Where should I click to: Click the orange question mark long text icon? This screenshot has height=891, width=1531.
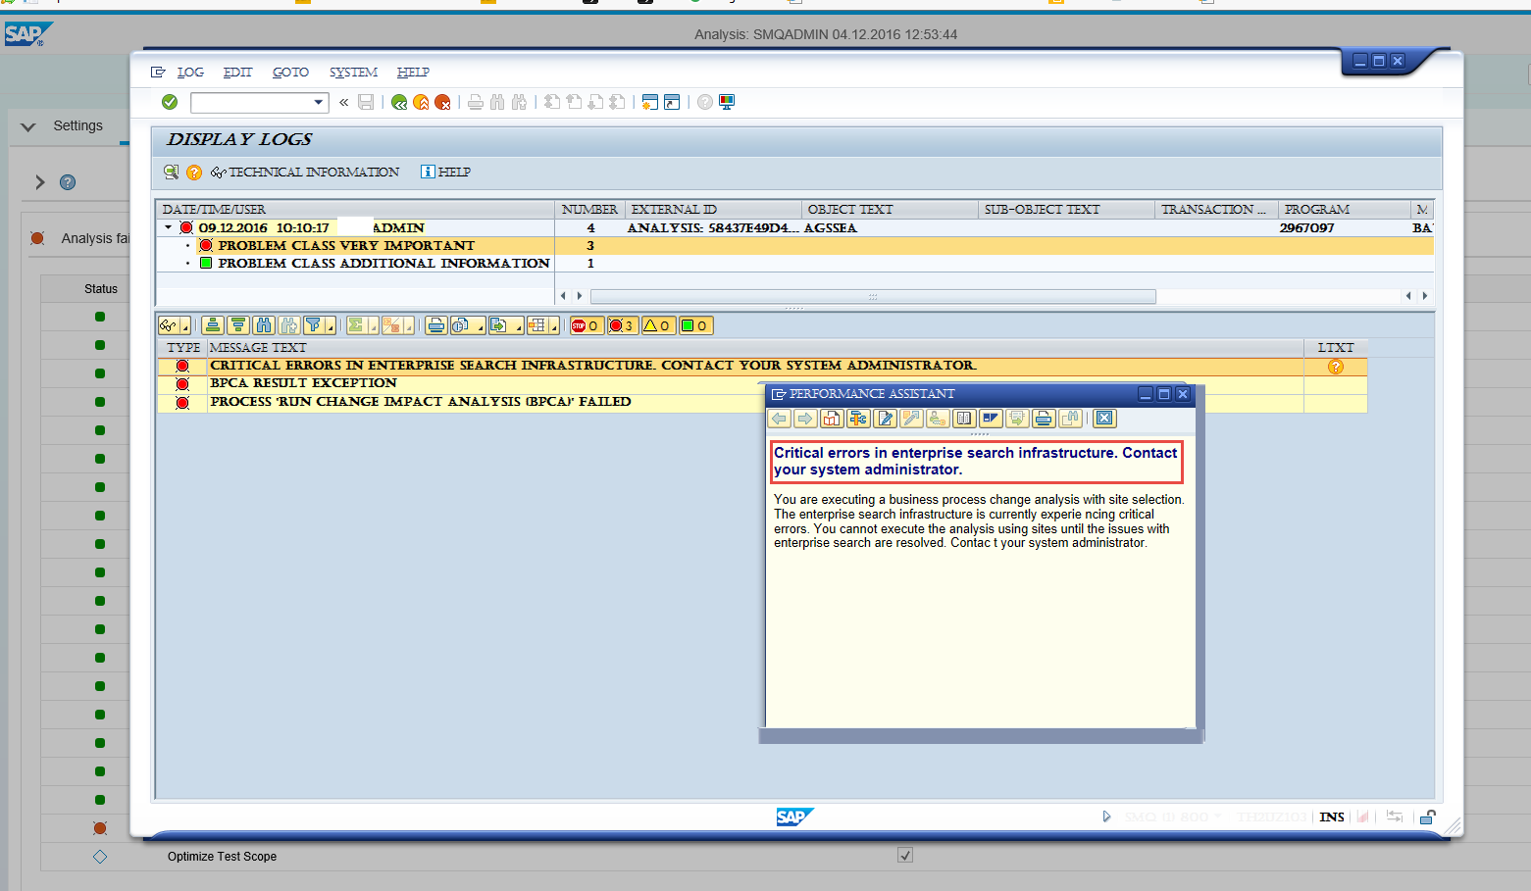(194, 173)
